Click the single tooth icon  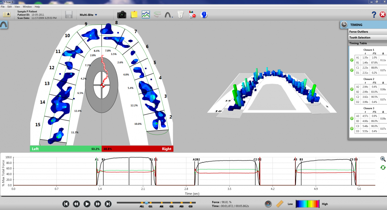coord(180,14)
